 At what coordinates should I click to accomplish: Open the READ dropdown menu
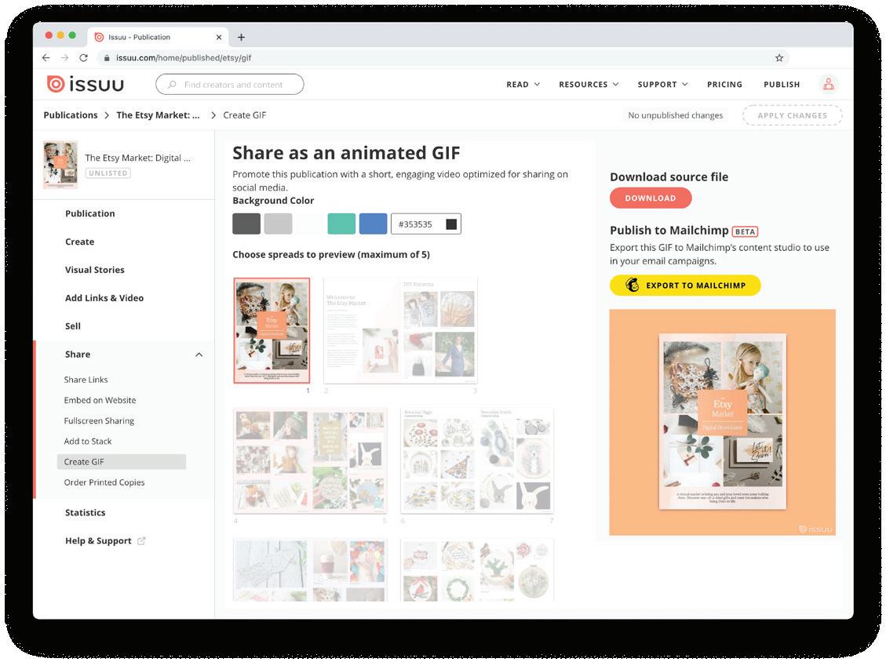pos(523,84)
